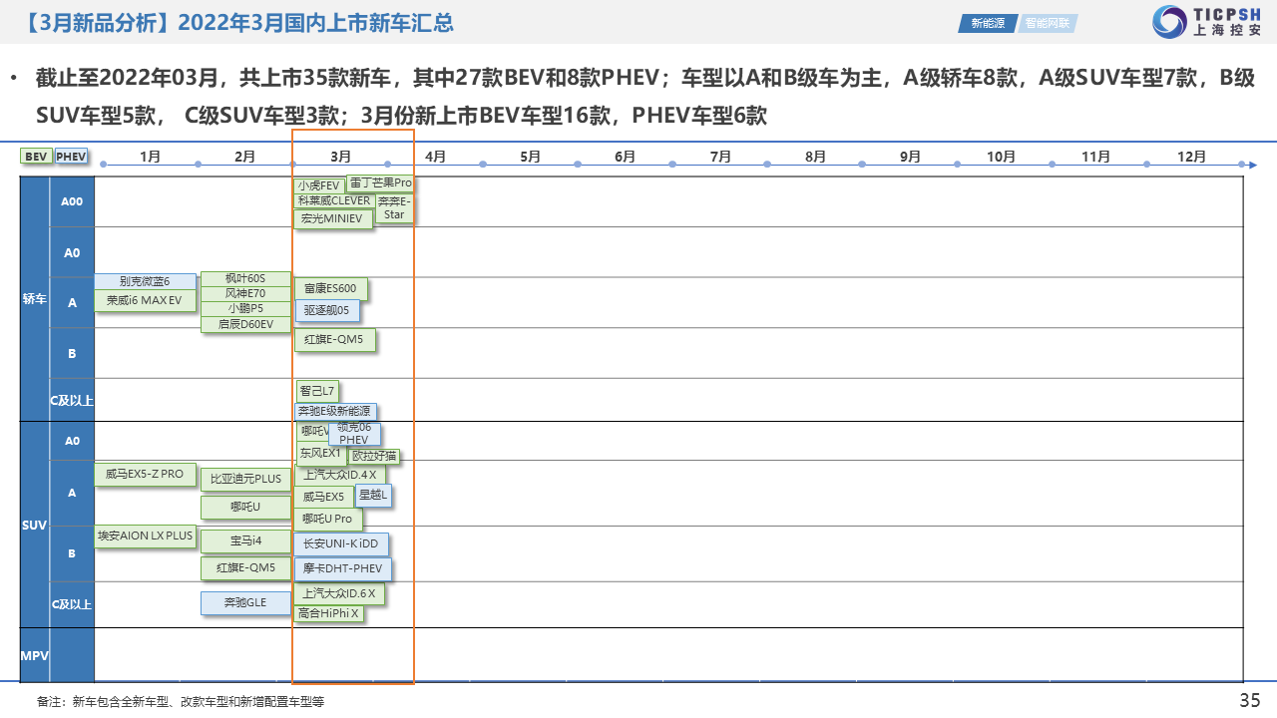Click the 宏光MINIEV box
The image size is (1277, 718).
point(332,218)
